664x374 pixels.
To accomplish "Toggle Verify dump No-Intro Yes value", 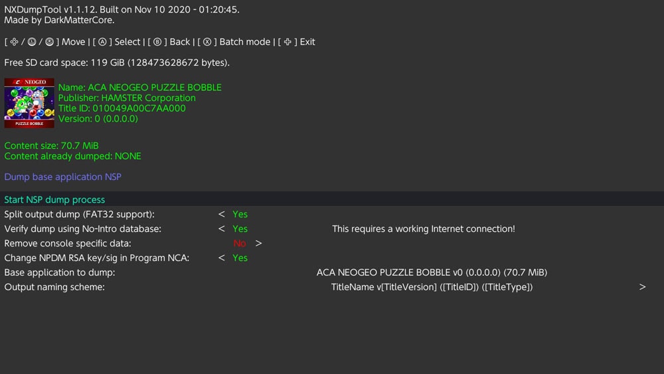I will coord(240,229).
